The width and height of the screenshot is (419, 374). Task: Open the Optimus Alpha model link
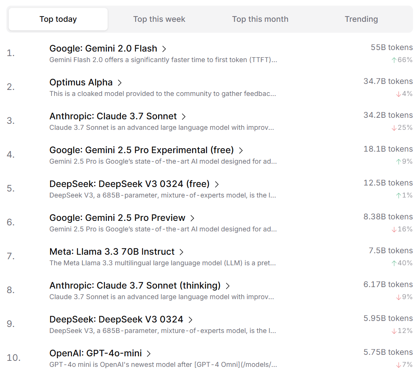coord(81,82)
